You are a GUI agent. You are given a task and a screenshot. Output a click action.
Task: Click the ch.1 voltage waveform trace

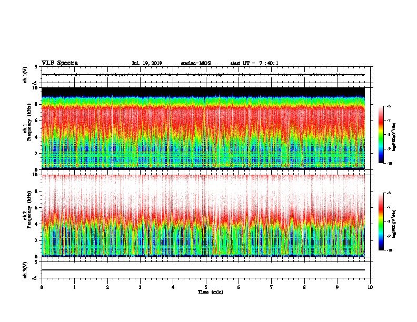[203, 75]
